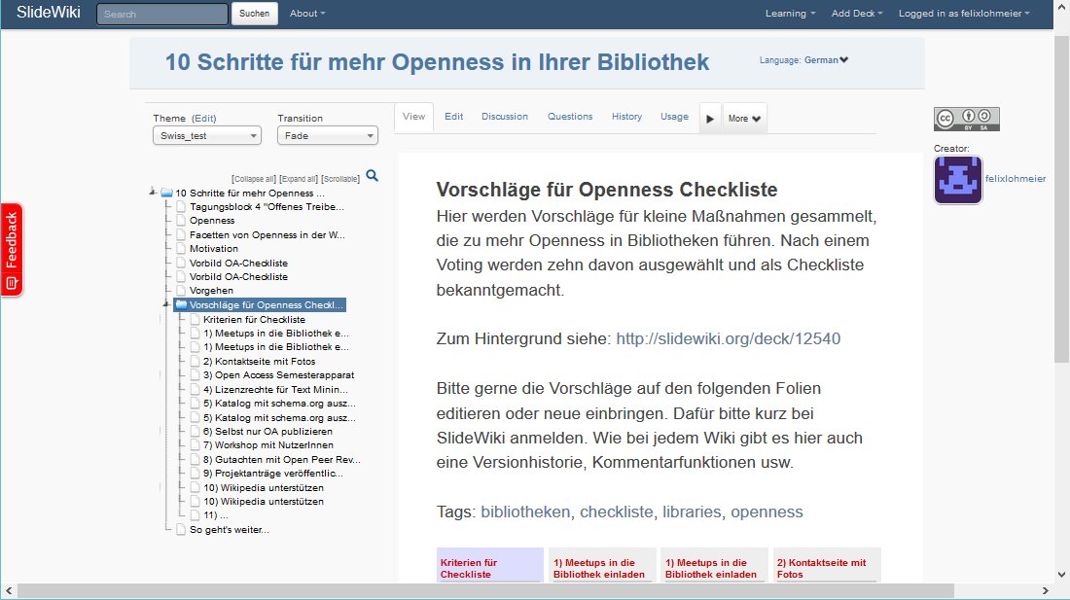The height and width of the screenshot is (600, 1070).
Task: Collapse the Vorschläge für Openness tree node
Action: 165,304
